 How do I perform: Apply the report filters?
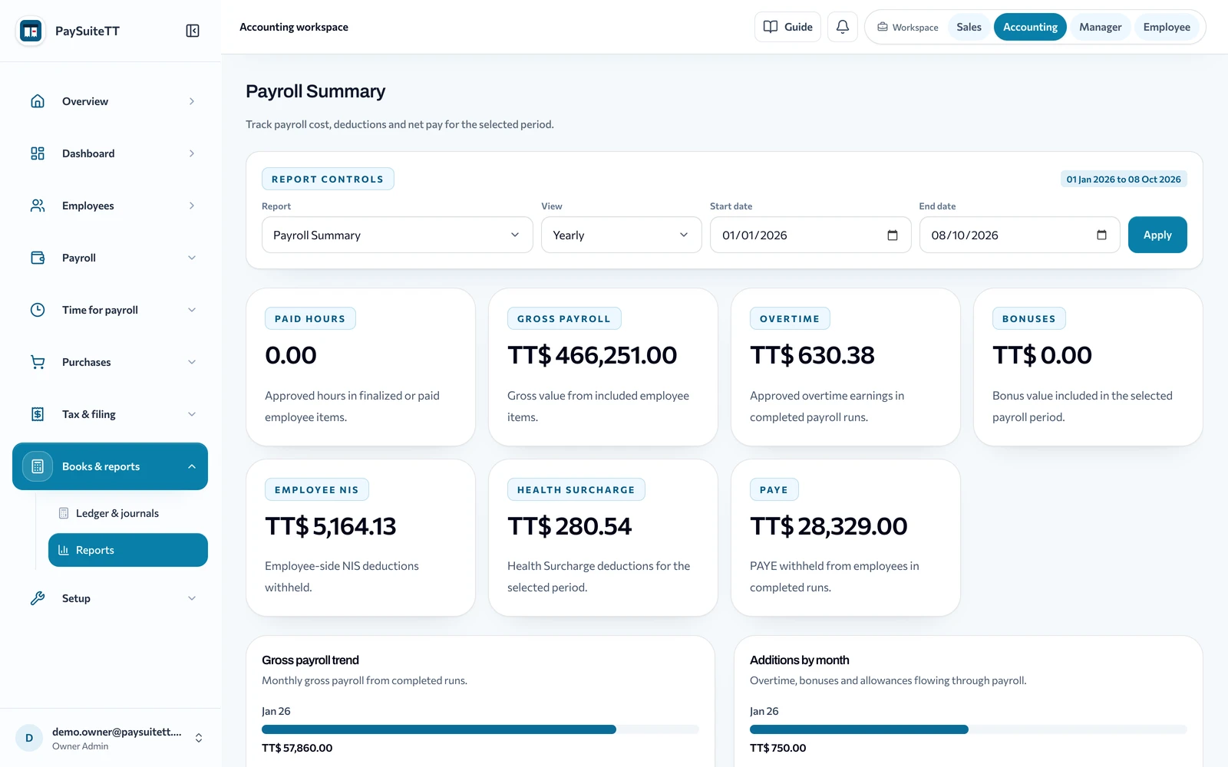[1157, 235]
